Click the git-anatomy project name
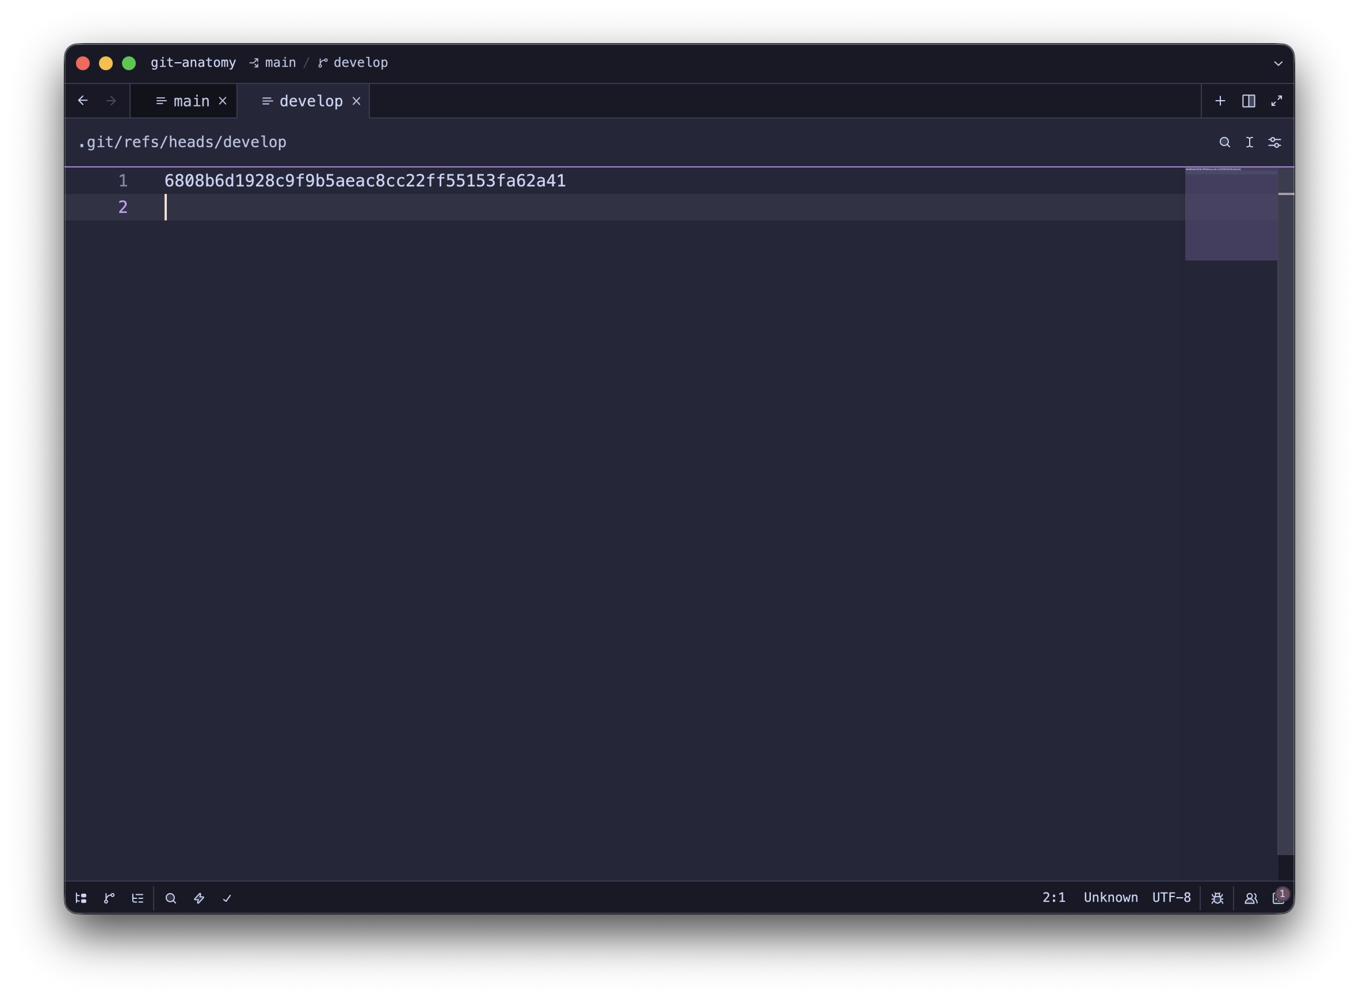Viewport: 1359px width, 999px height. tap(193, 63)
